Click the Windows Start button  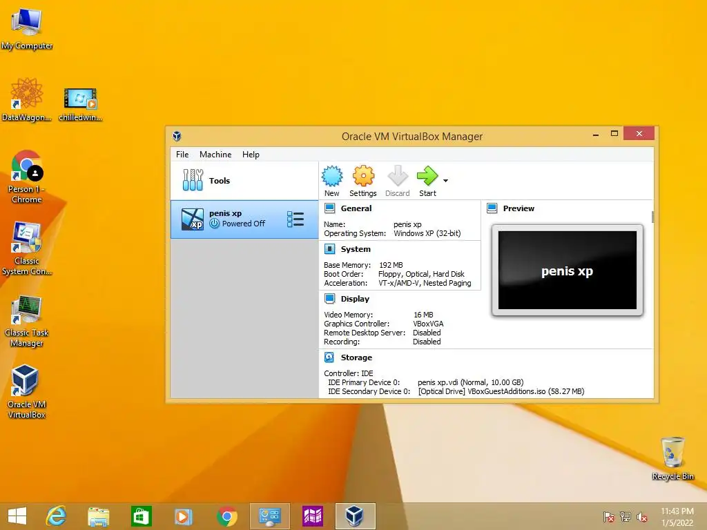coord(17,516)
